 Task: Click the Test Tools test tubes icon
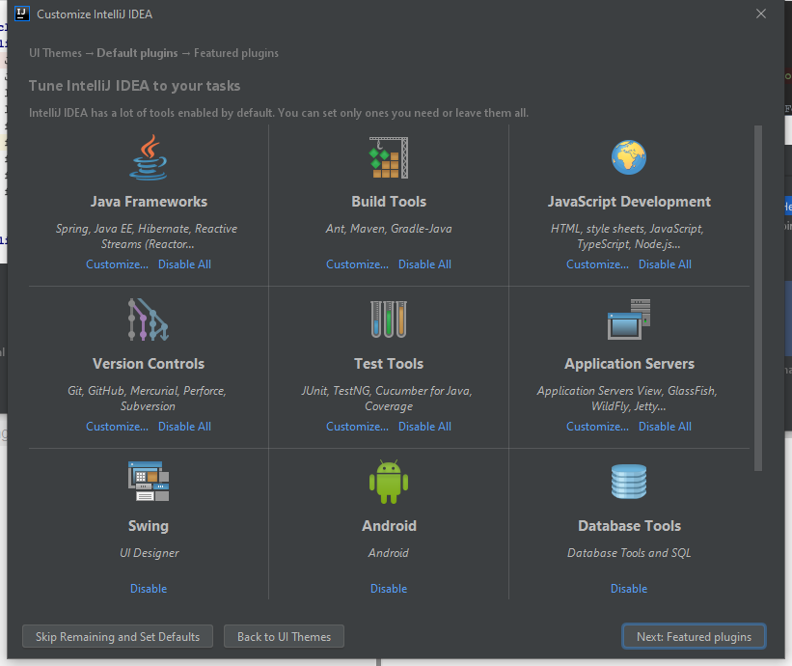coord(389,319)
